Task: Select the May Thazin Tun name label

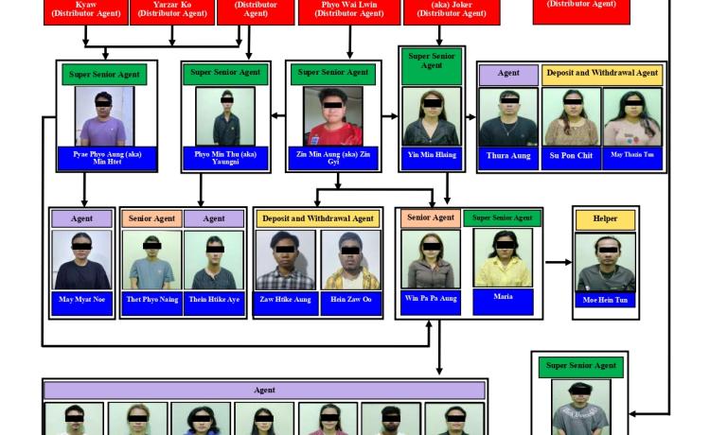Action: [x=631, y=155]
